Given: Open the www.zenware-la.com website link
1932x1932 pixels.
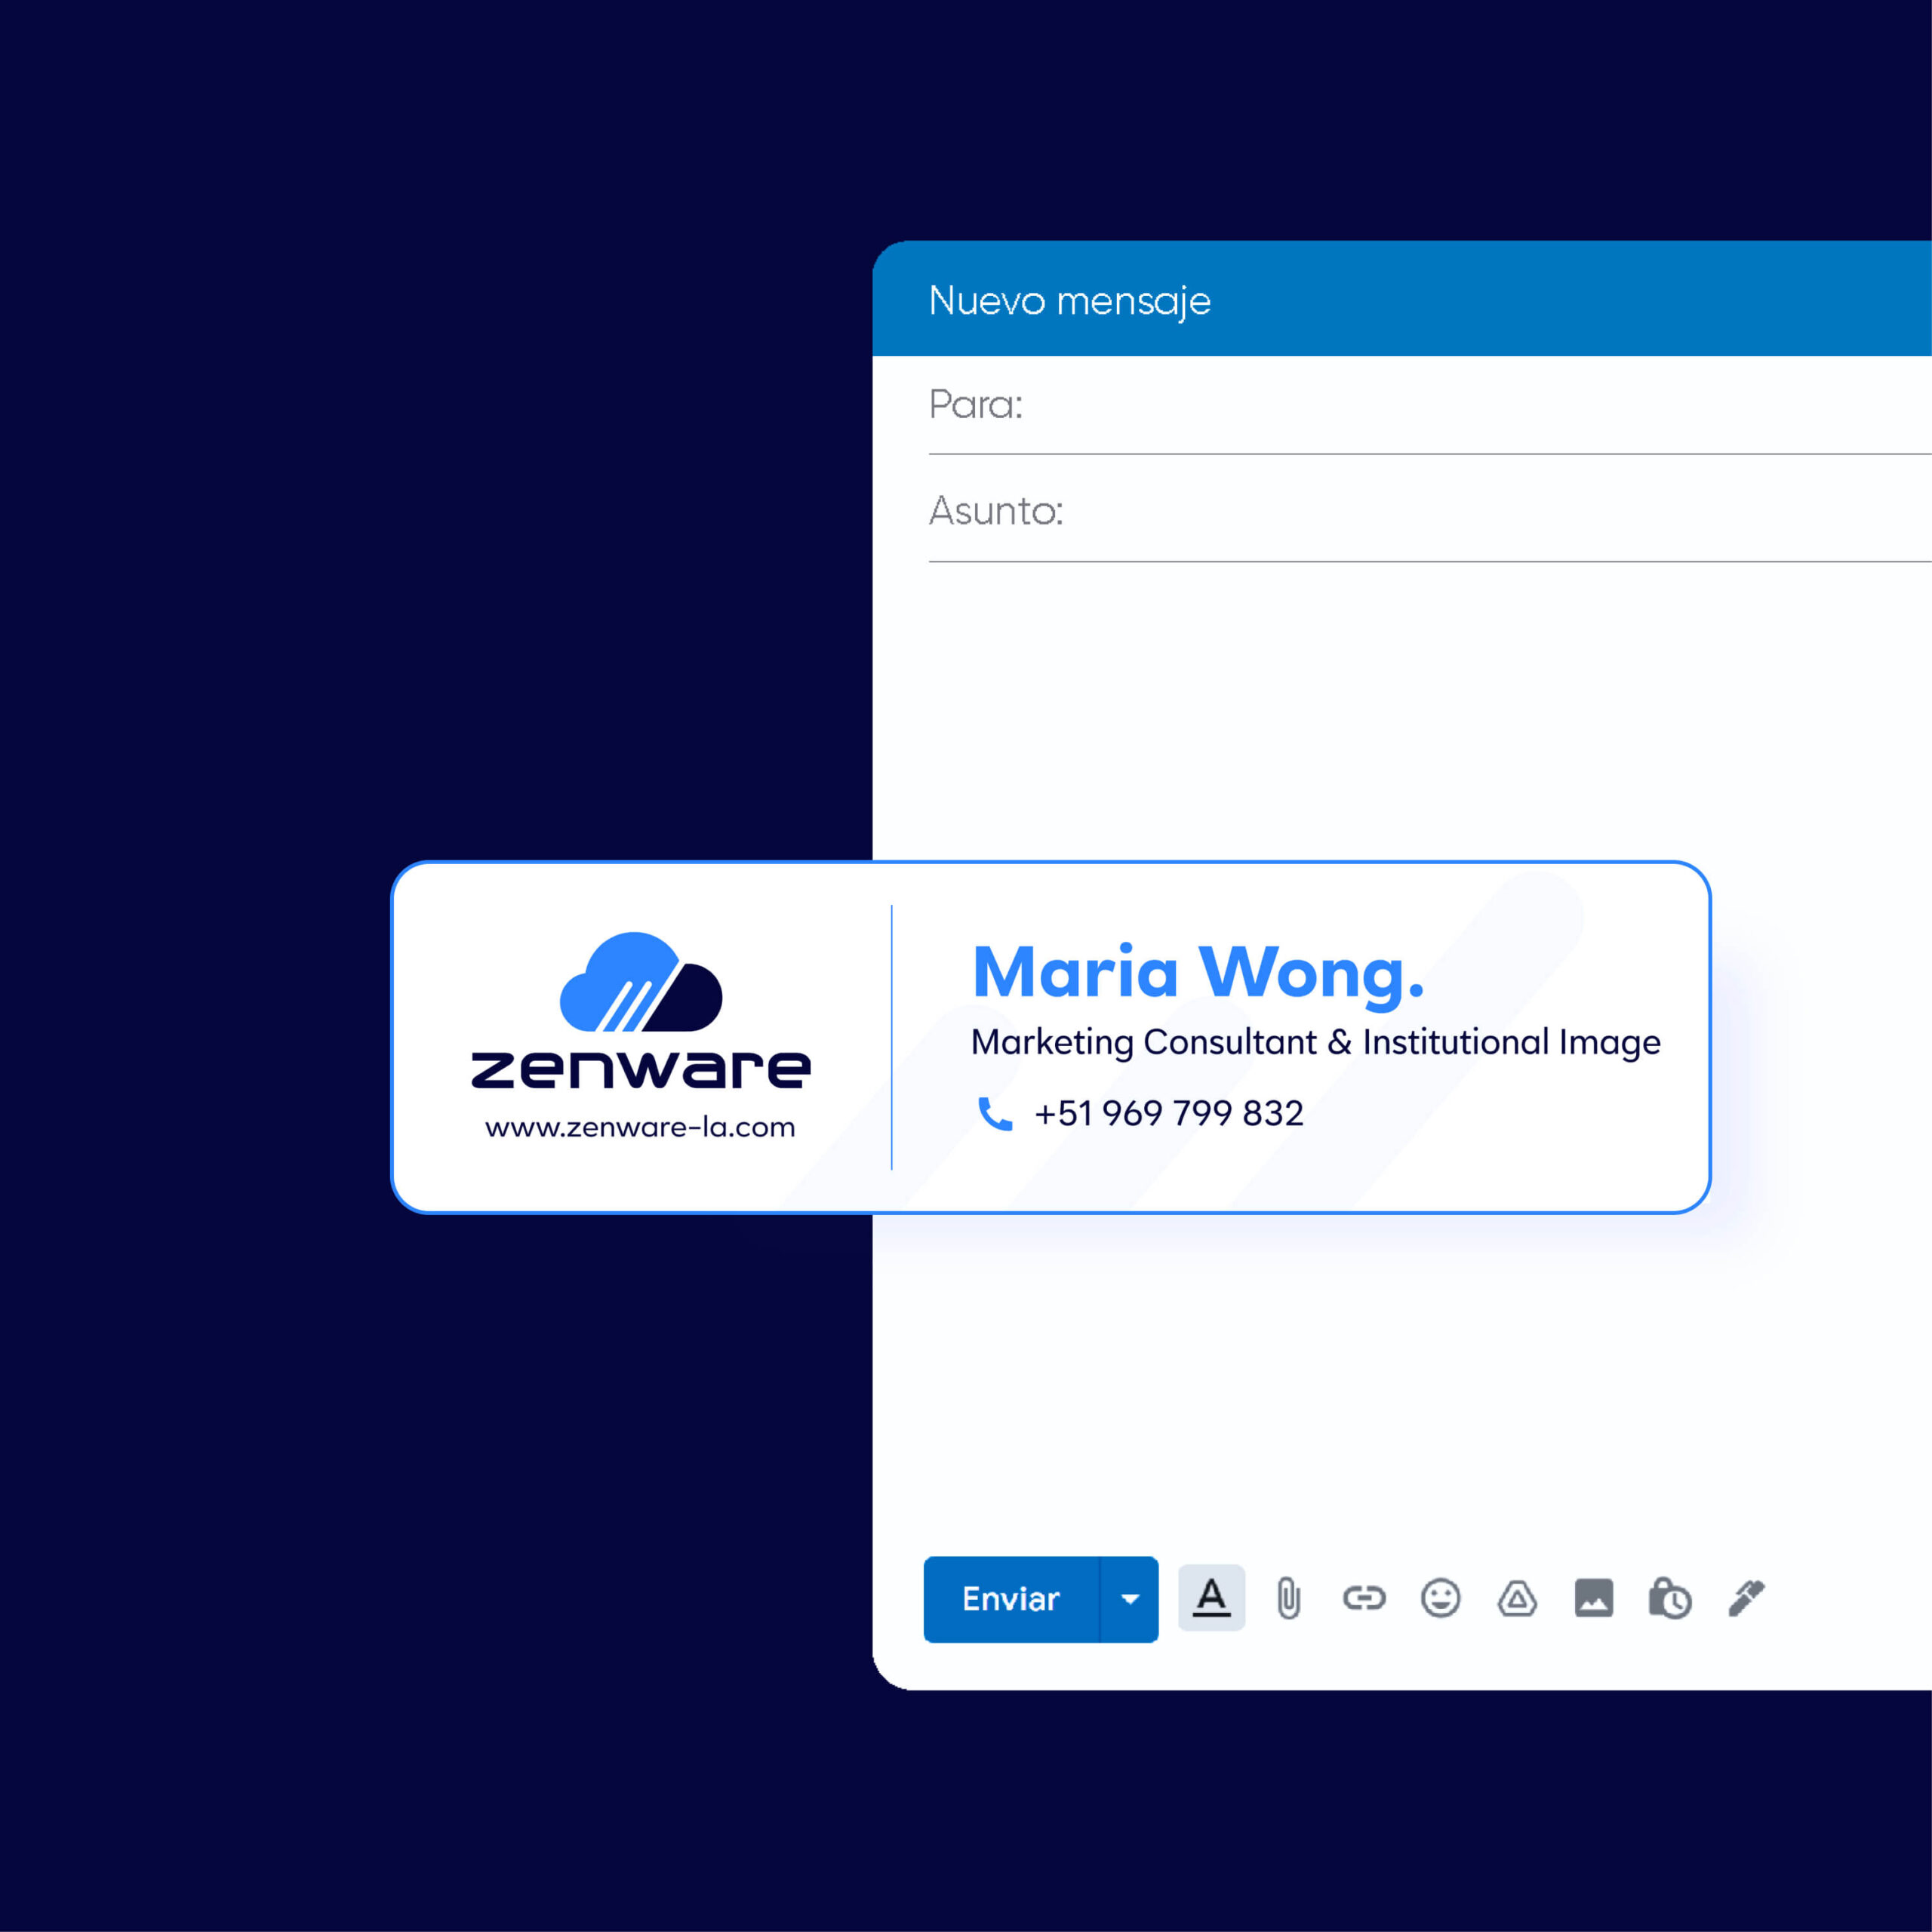Looking at the screenshot, I should [x=640, y=1127].
